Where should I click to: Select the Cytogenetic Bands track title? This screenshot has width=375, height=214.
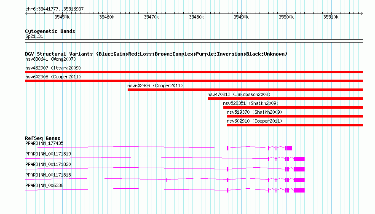pos(50,31)
